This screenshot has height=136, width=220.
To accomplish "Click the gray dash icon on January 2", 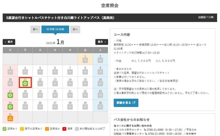I will click(x=100, y=60).
